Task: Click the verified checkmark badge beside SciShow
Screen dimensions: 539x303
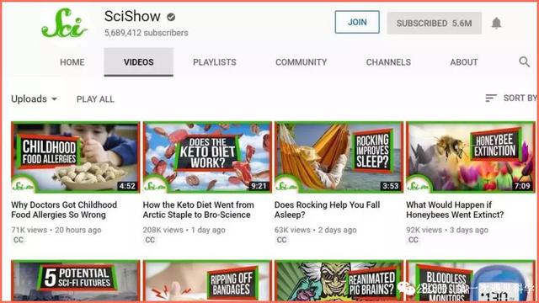Action: point(171,17)
